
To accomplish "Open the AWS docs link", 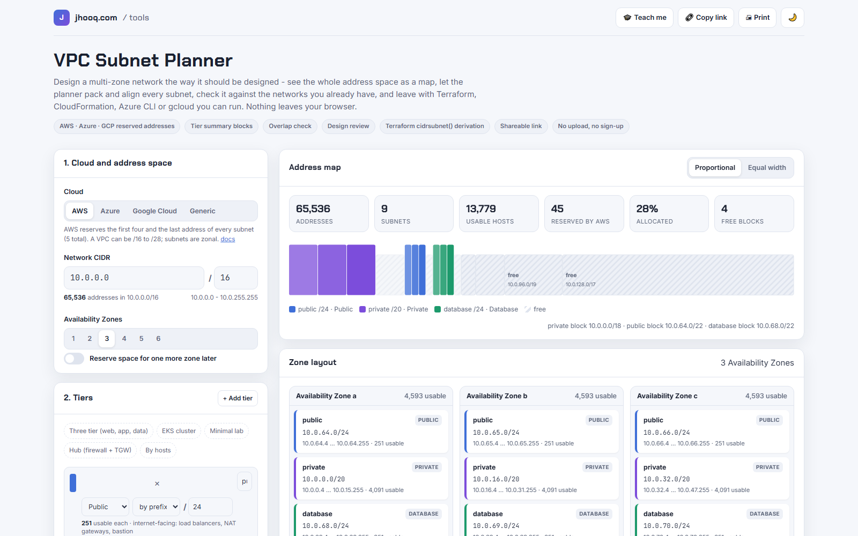I will [x=228, y=239].
